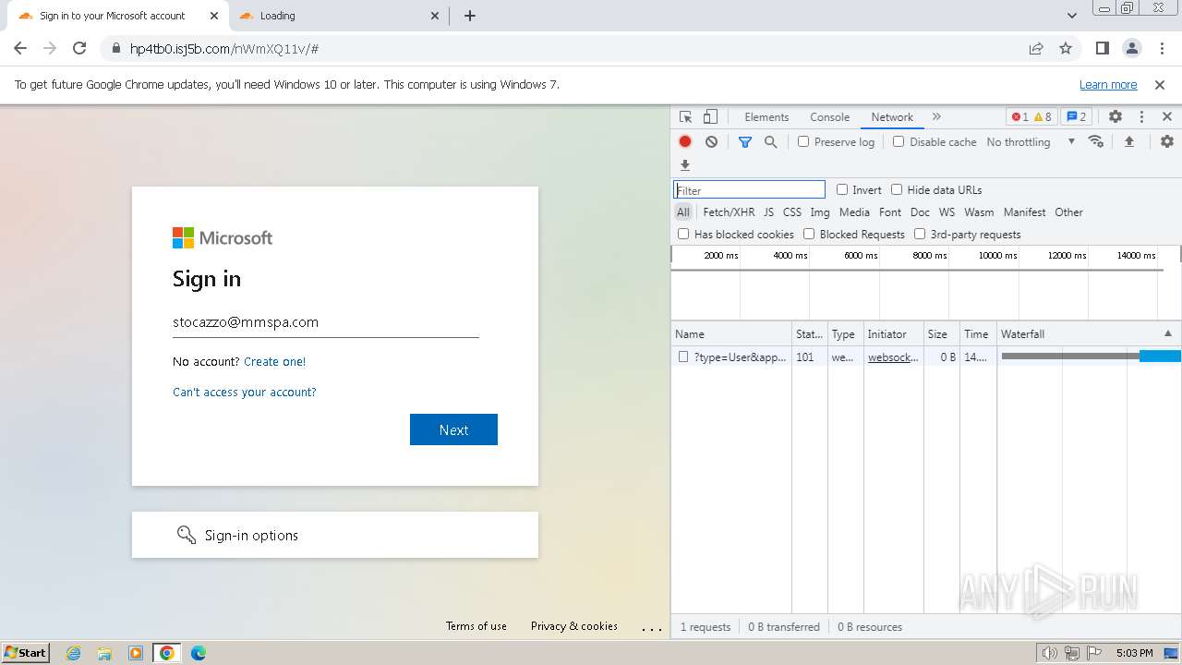This screenshot has height=665, width=1182.
Task: Reload the current page
Action: click(79, 49)
